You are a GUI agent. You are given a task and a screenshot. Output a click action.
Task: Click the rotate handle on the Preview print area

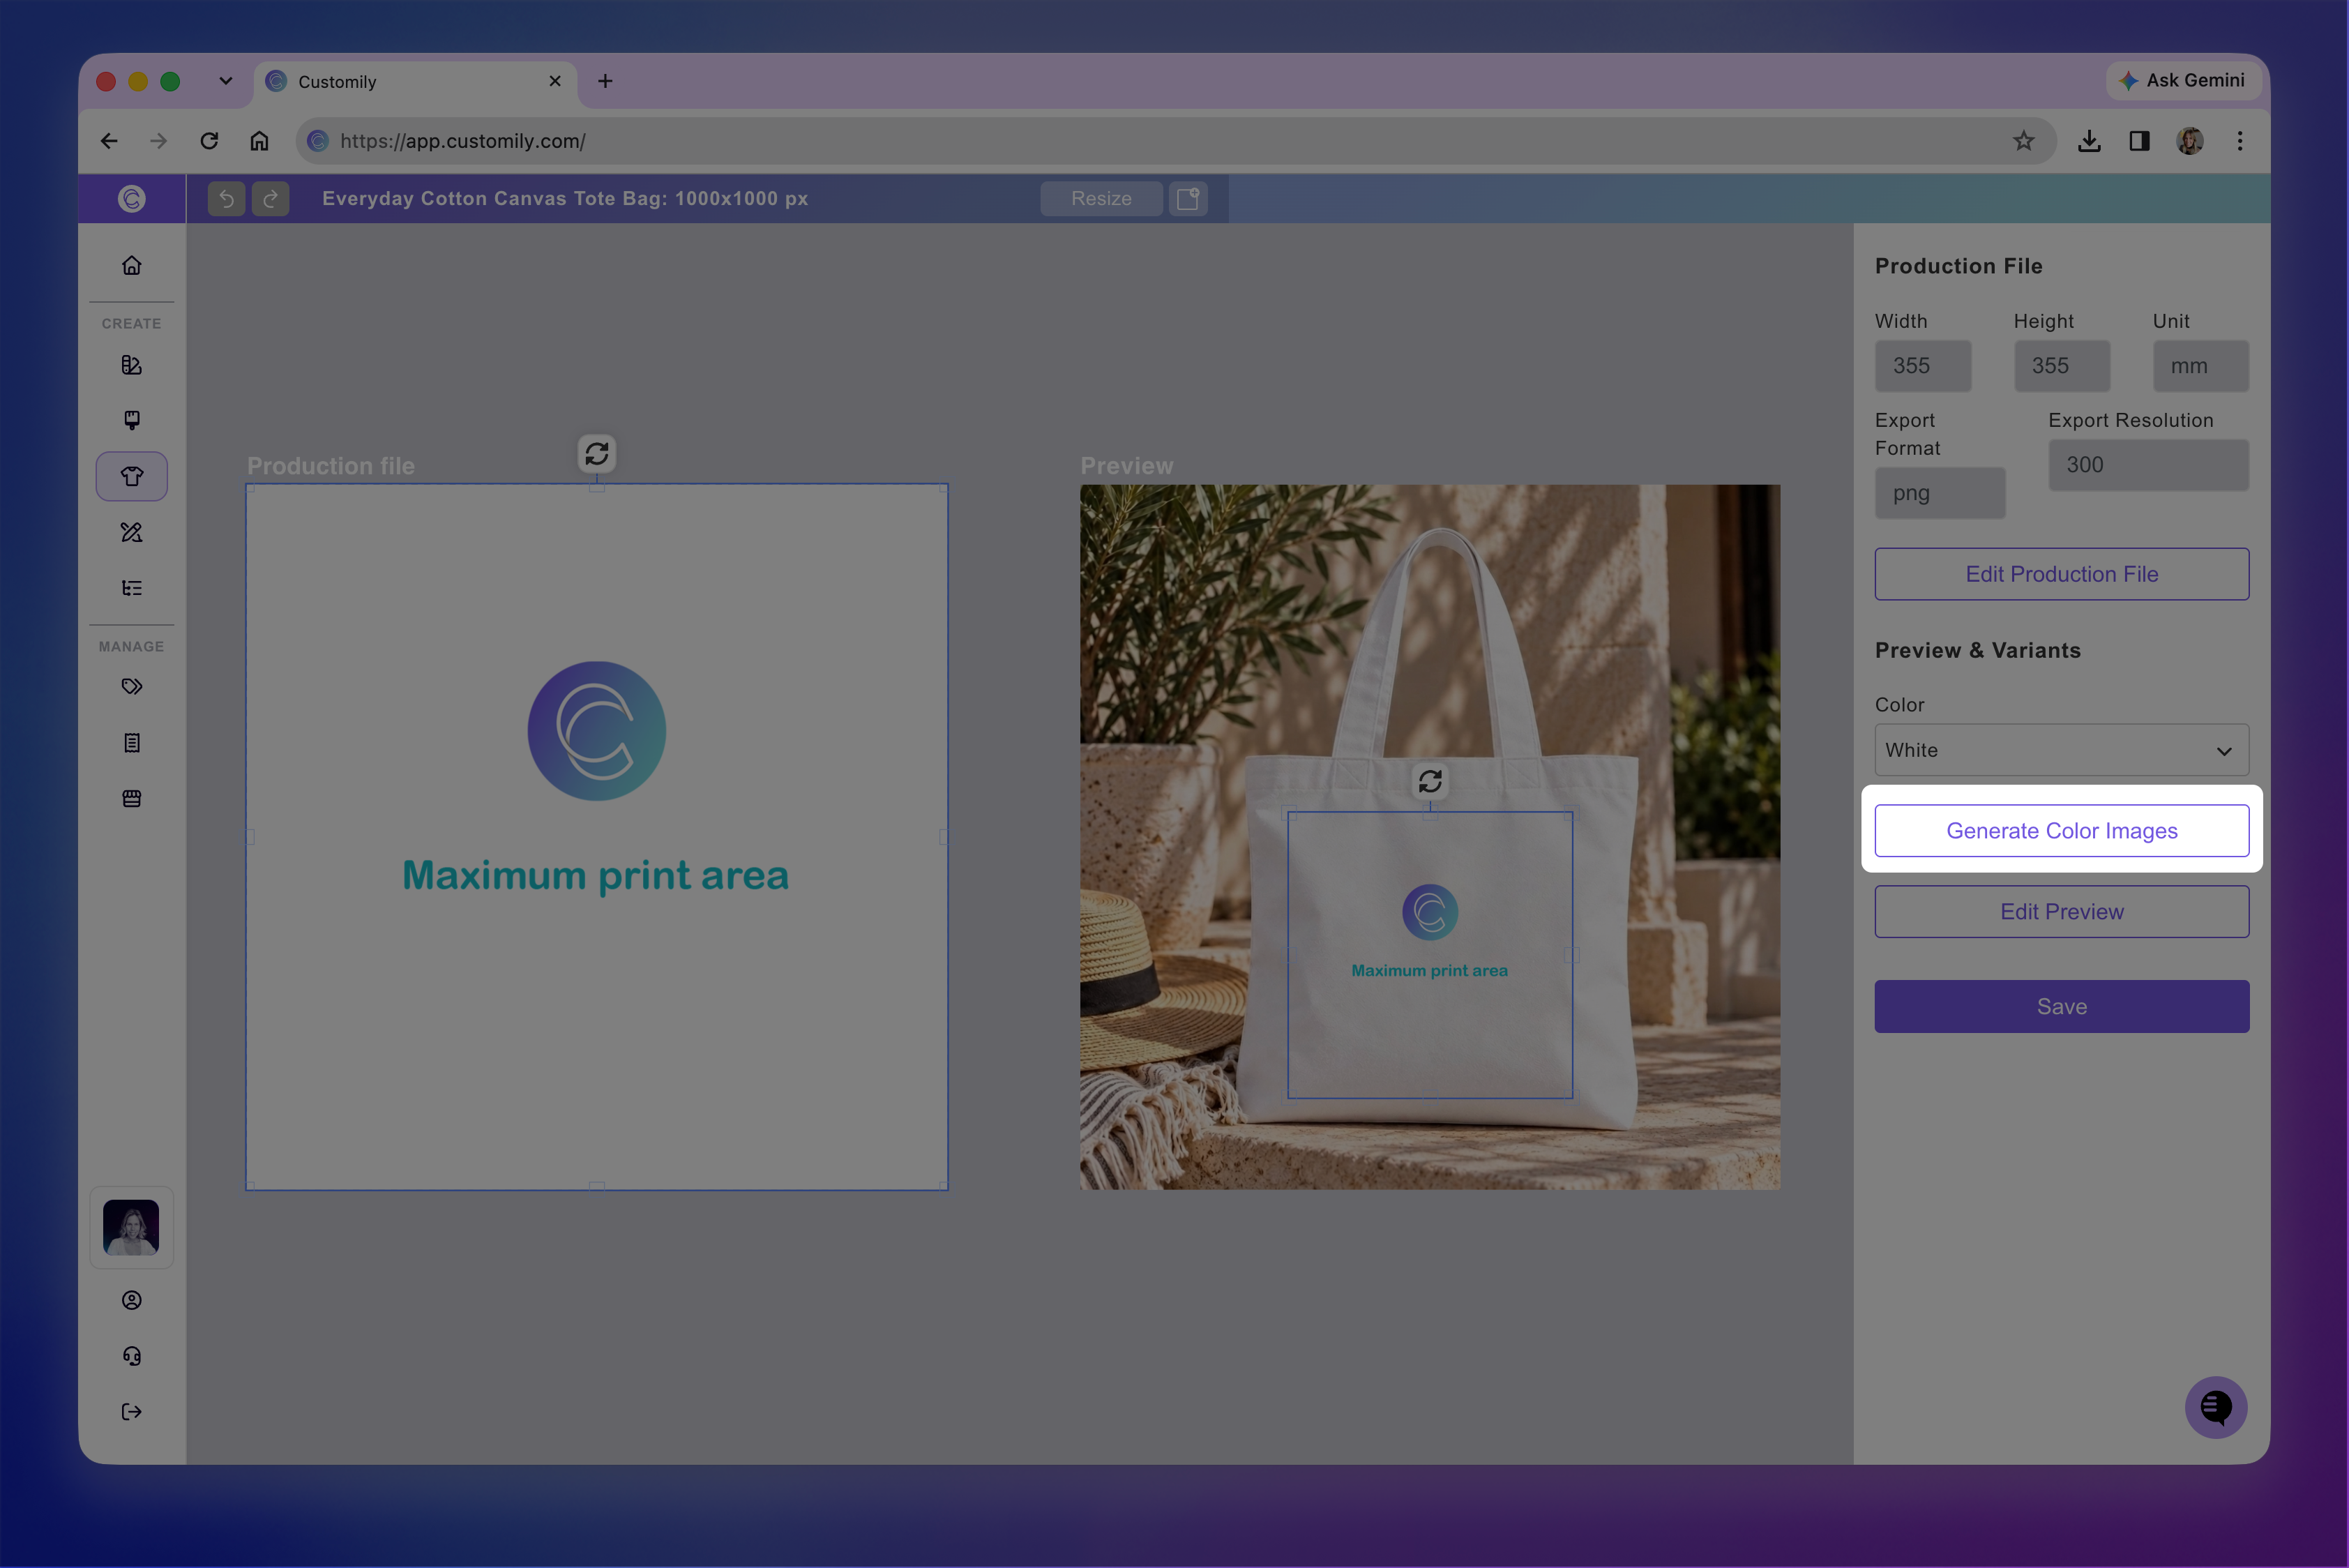click(x=1430, y=781)
